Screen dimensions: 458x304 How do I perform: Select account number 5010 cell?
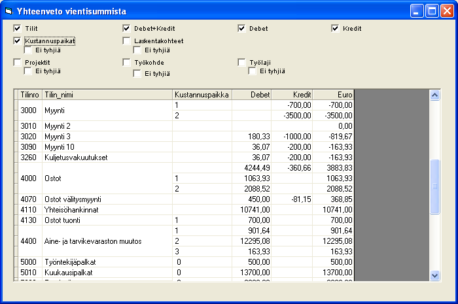(x=30, y=273)
